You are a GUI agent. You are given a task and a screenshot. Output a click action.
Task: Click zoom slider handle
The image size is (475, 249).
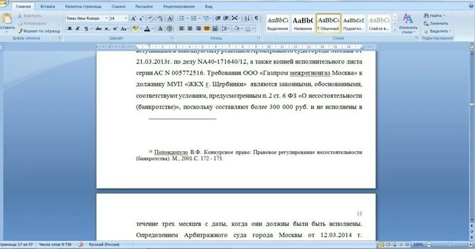click(449, 244)
